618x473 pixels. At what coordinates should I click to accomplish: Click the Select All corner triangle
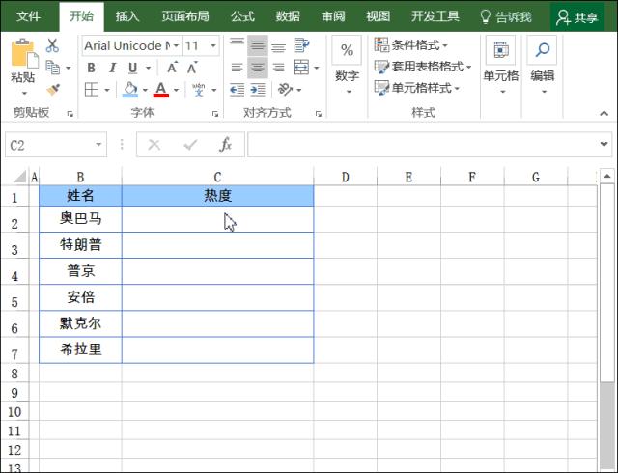(19, 177)
